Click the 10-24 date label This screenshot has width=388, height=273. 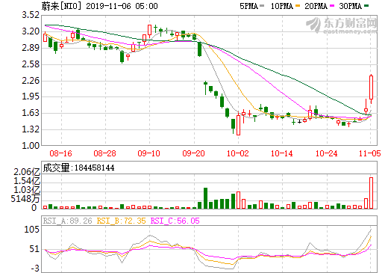pos(326,153)
